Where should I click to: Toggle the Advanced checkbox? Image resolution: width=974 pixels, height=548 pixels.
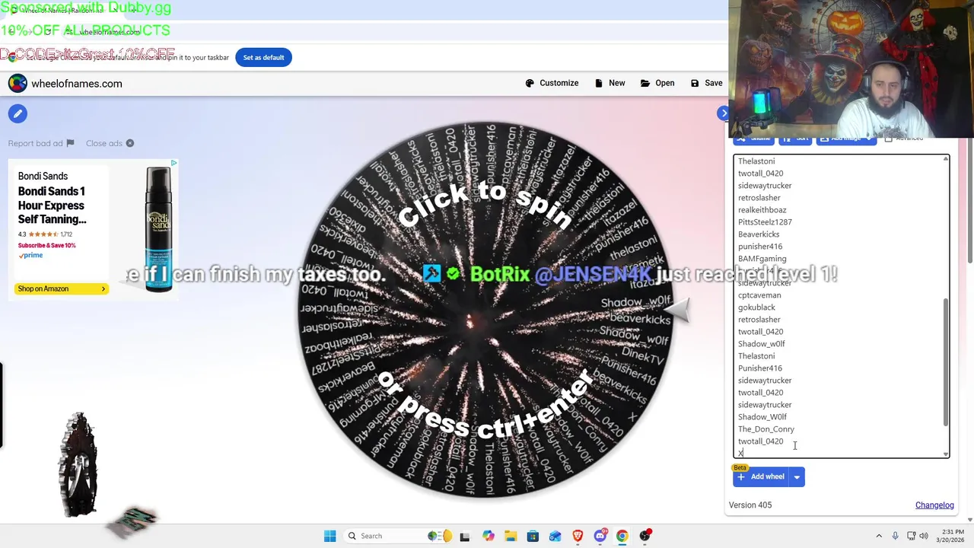click(888, 139)
